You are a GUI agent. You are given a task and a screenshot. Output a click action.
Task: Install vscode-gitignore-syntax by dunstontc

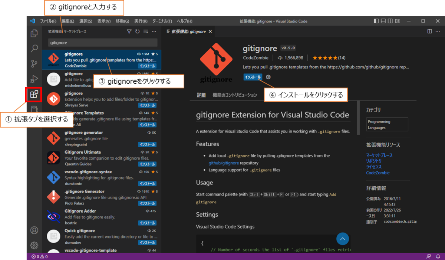[x=147, y=184]
